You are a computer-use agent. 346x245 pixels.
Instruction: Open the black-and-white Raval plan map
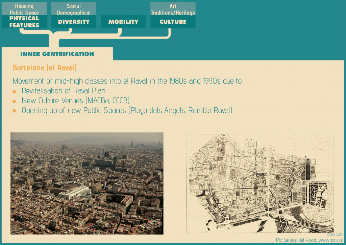point(259,183)
